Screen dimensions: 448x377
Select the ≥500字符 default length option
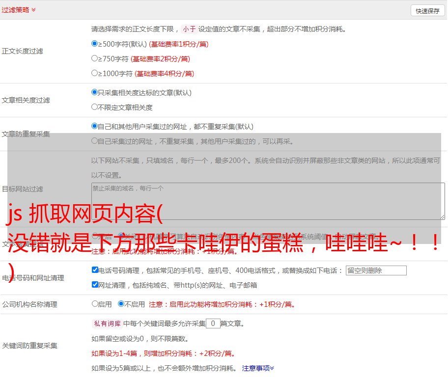point(95,44)
